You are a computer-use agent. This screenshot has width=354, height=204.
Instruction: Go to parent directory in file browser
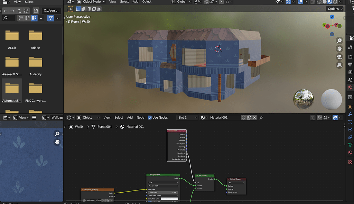(19, 11)
